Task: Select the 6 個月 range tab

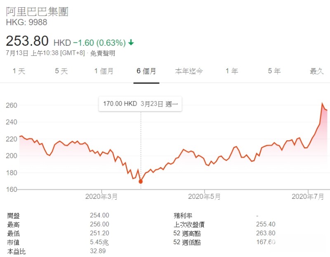Action: click(x=146, y=71)
